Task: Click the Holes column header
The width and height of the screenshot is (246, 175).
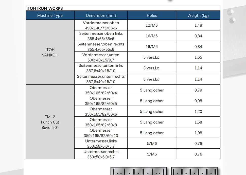Action: coord(152,15)
